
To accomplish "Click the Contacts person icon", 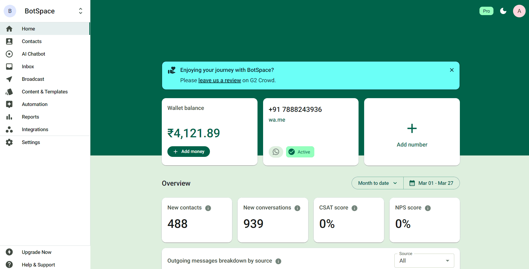I will (x=9, y=41).
